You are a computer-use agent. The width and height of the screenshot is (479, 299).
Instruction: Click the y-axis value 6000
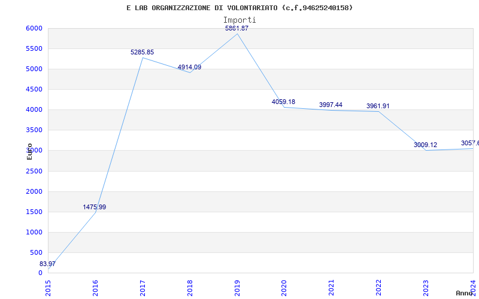pyautogui.click(x=34, y=28)
